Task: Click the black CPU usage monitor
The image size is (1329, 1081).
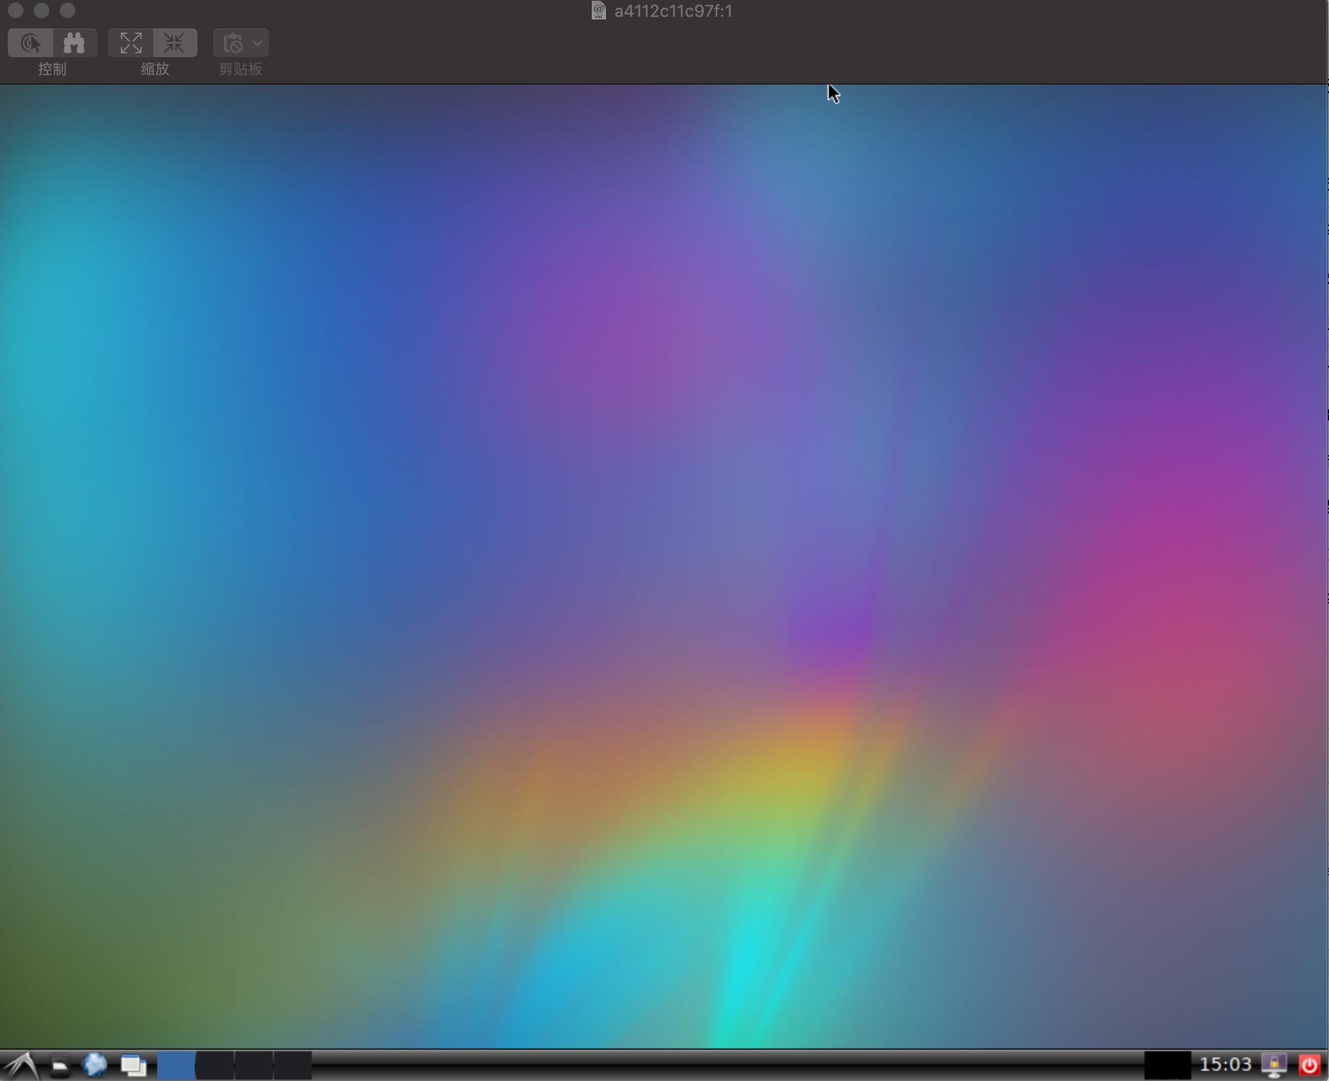Action: click(1167, 1065)
